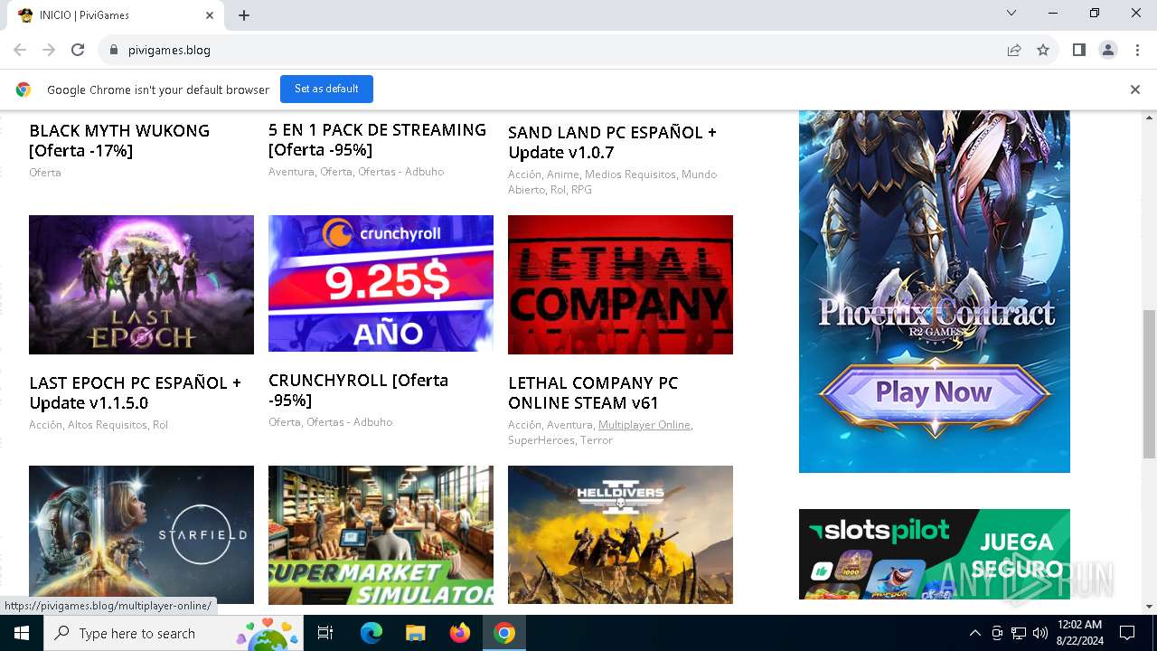Open the Multiplayer Online category link

644,425
